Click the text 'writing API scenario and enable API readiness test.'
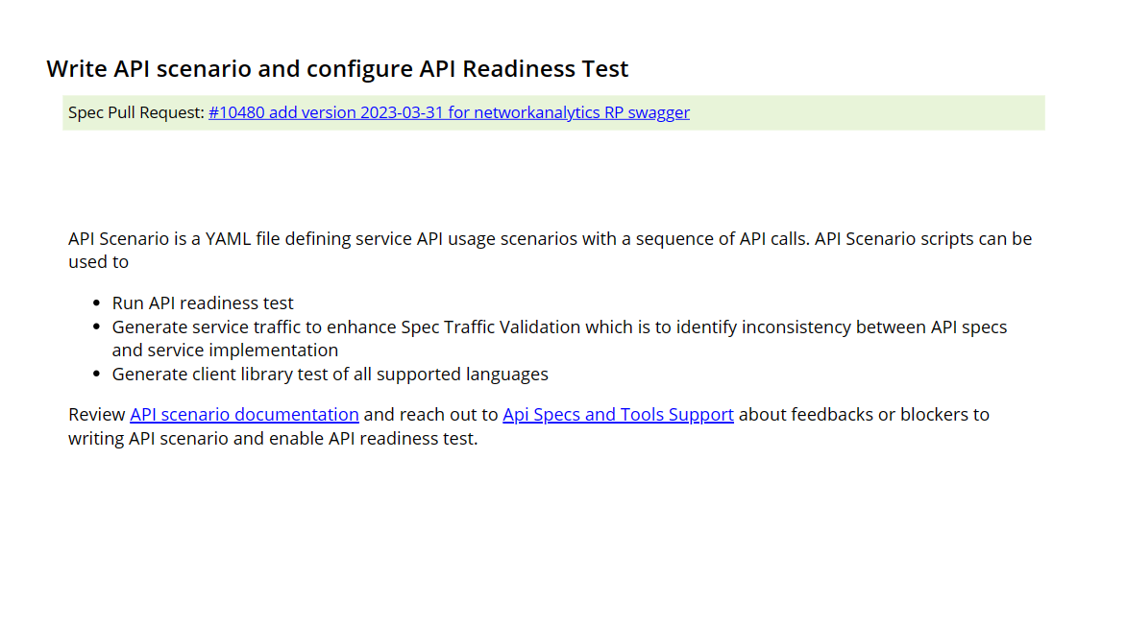Viewport: 1127px width, 629px height. point(273,439)
